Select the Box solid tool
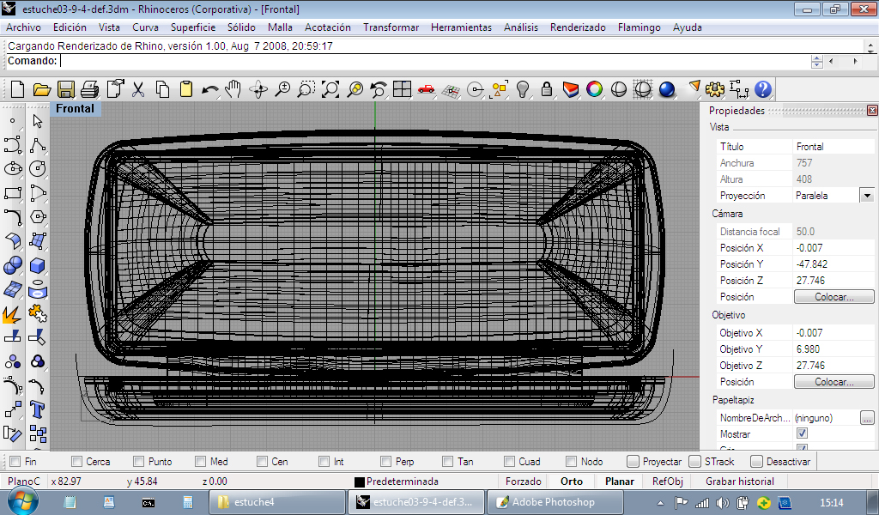Viewport: 879px width, 515px height. [x=37, y=265]
